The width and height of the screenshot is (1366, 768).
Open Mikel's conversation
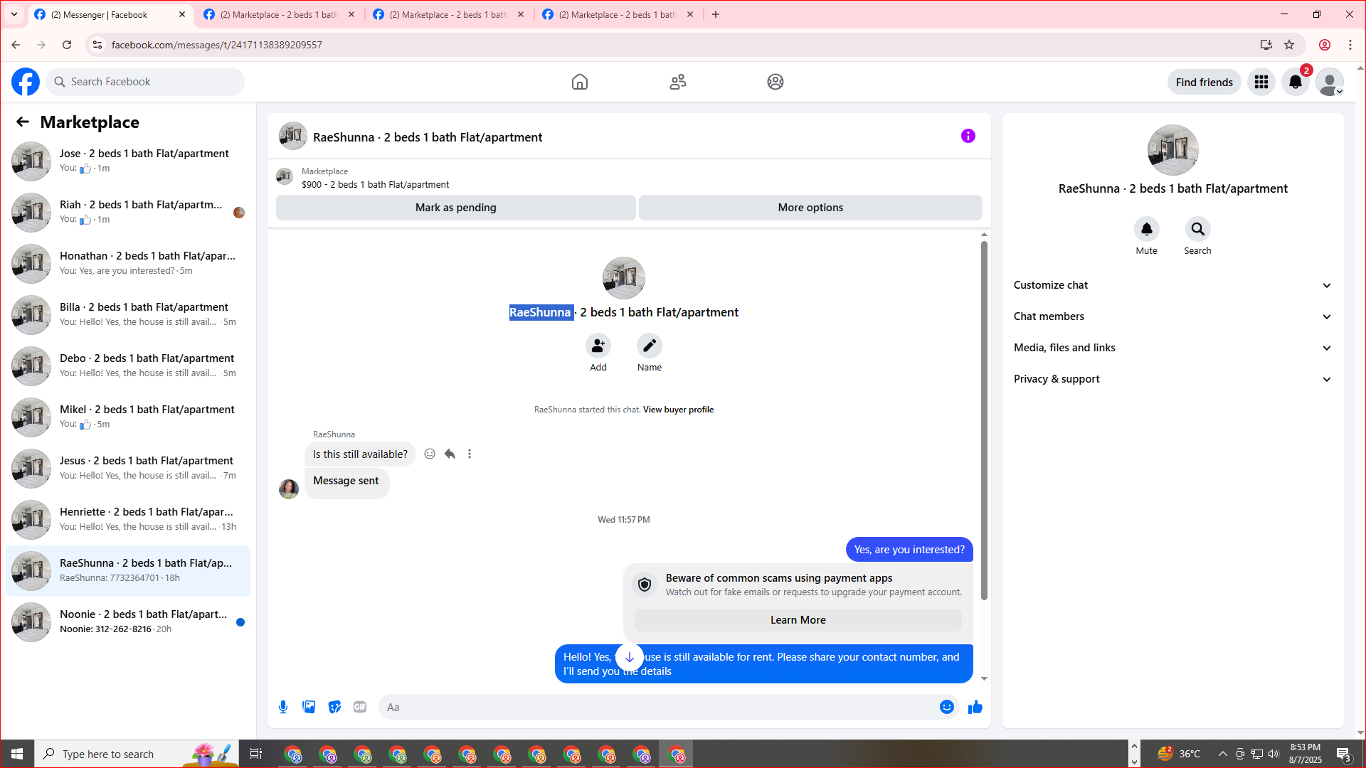(128, 417)
